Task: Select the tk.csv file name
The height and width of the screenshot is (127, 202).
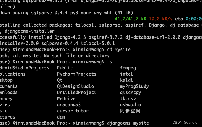Action: (128, 99)
